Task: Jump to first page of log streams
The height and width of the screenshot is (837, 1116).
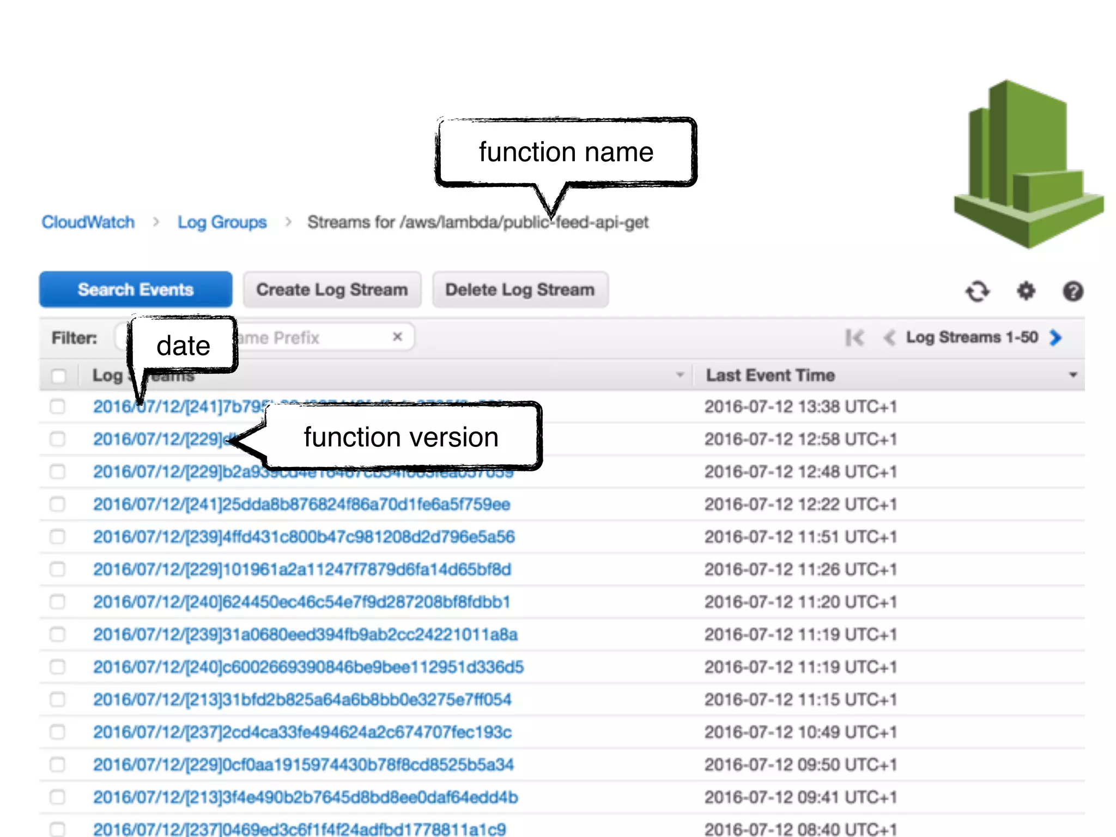Action: (854, 337)
